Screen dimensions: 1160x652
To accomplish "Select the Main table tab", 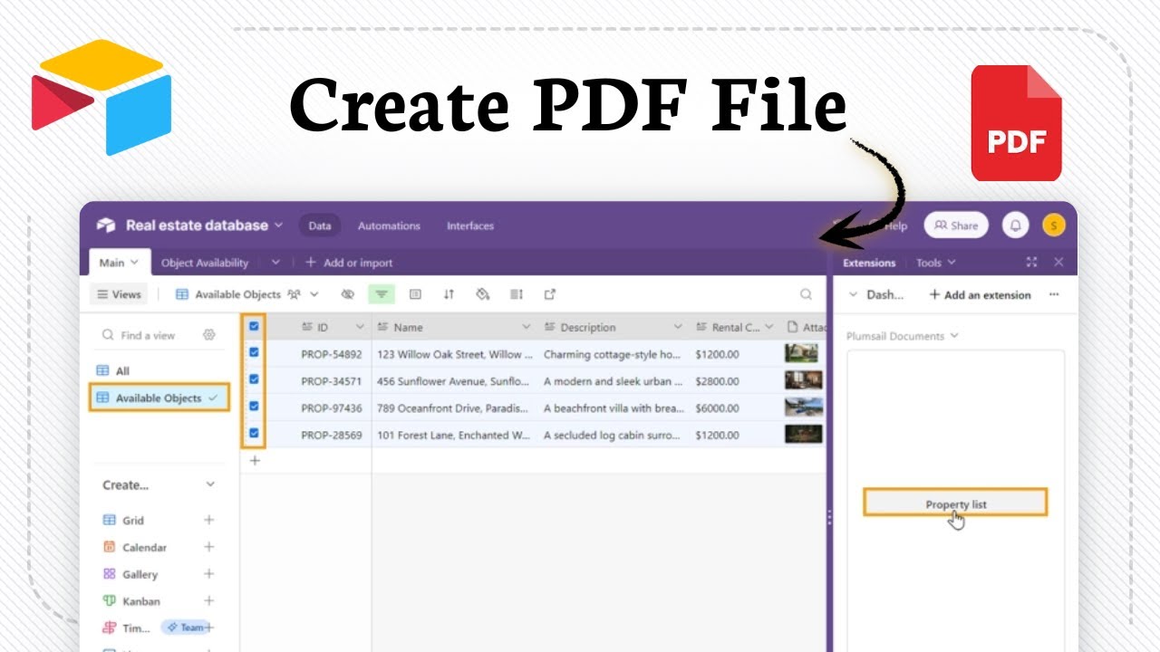I will point(120,263).
